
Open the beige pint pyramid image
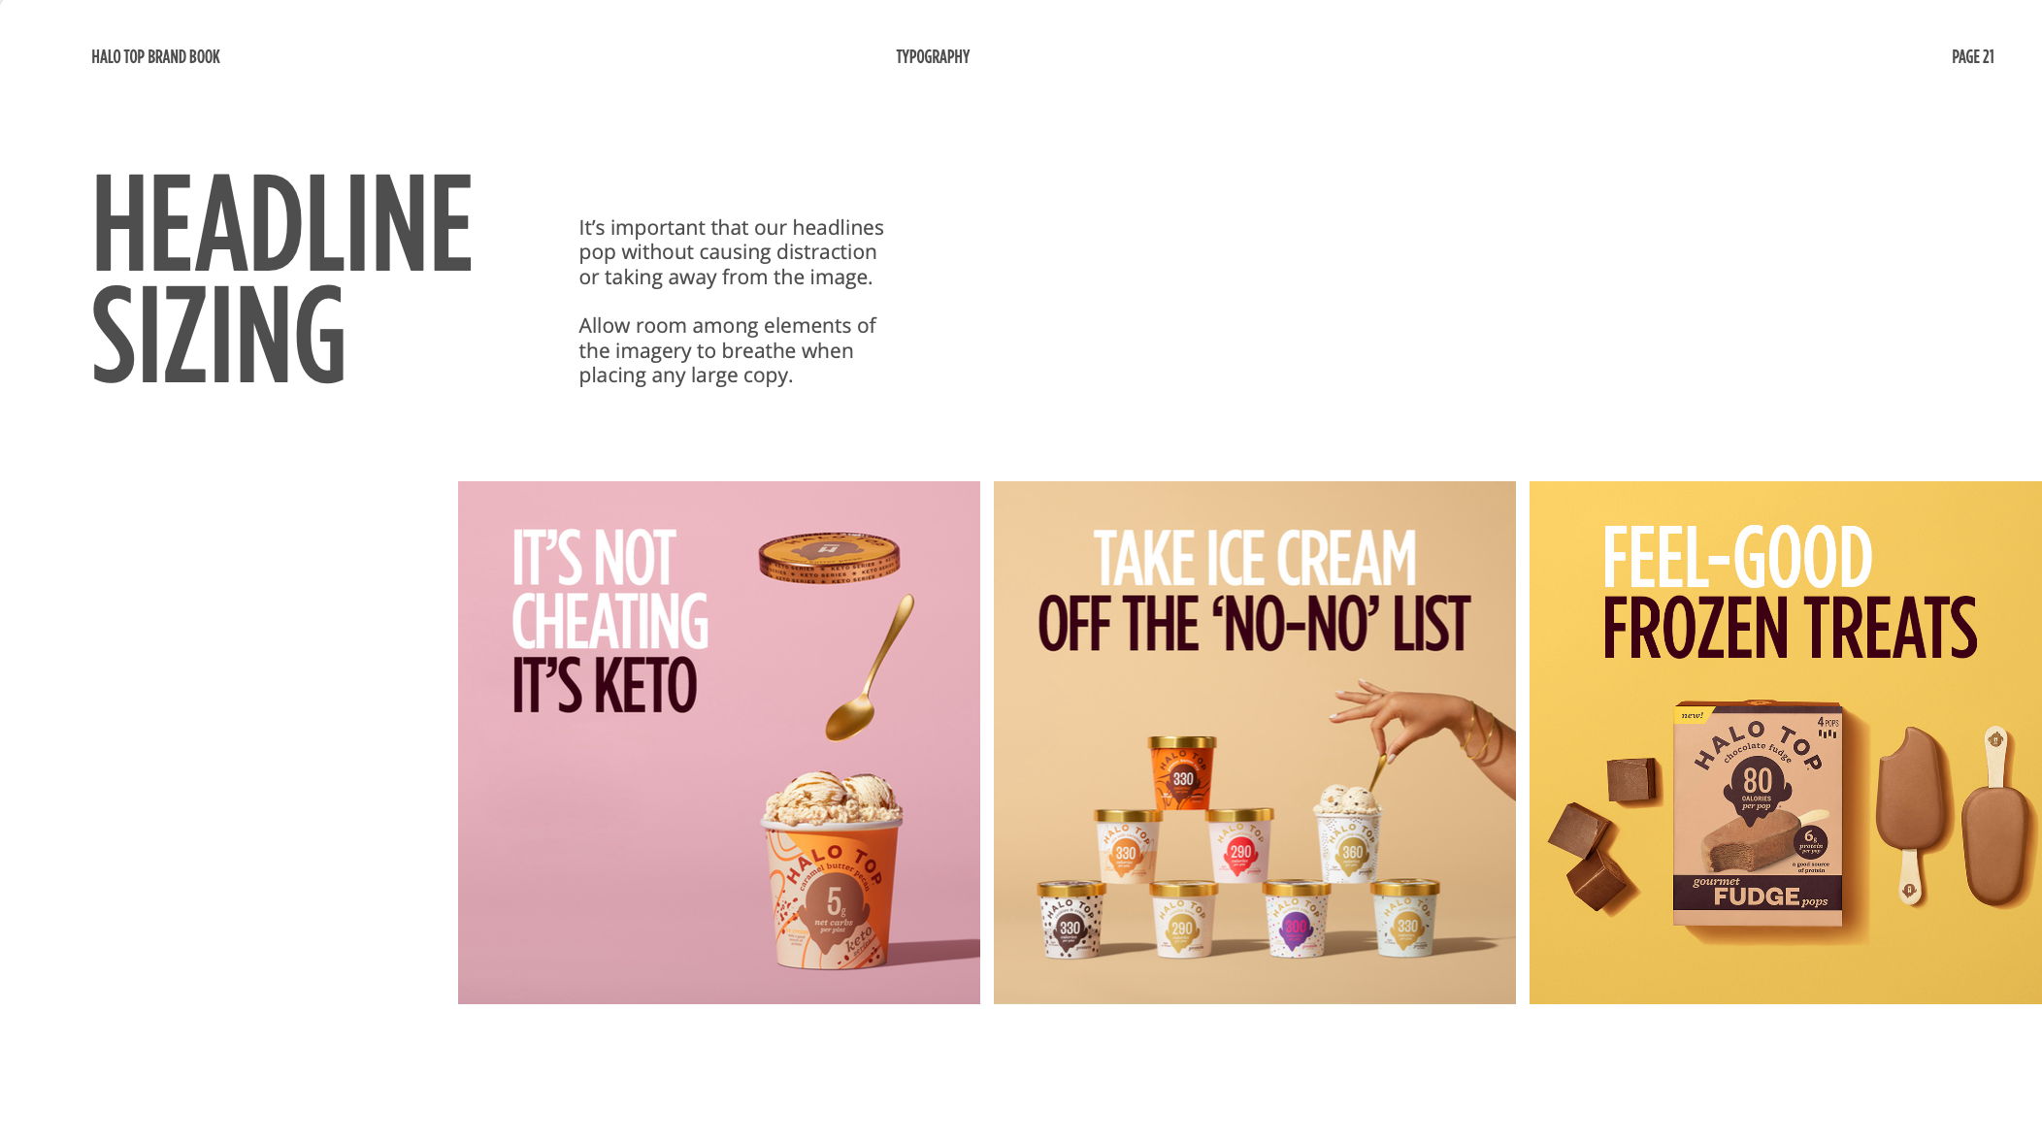[1255, 742]
